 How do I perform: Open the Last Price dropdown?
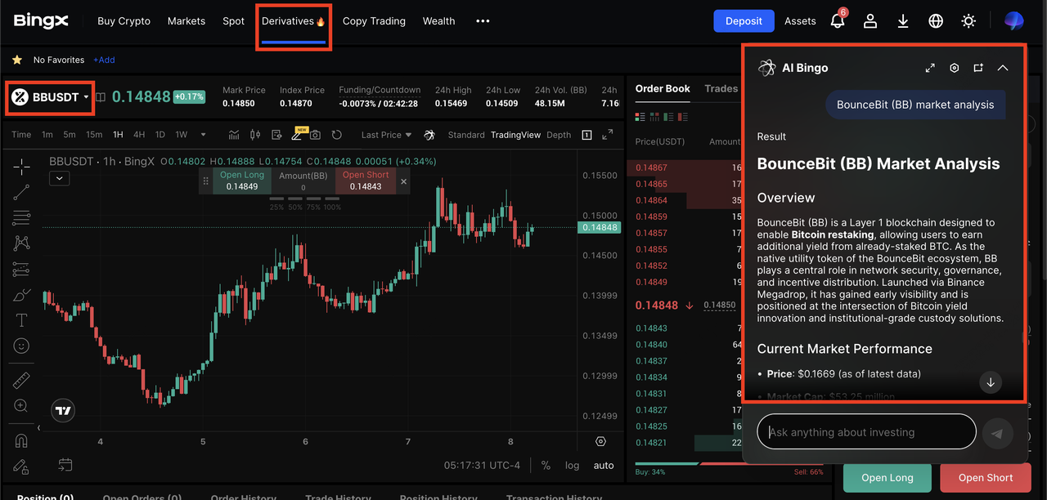click(x=386, y=135)
